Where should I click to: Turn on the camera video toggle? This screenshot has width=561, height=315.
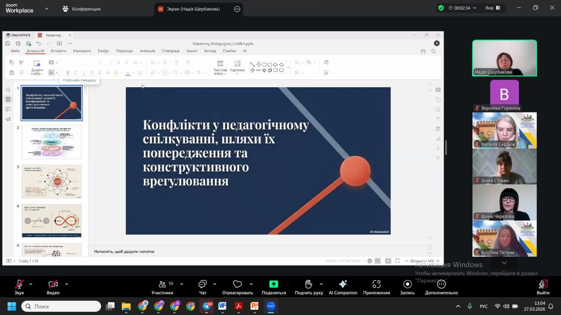click(53, 287)
